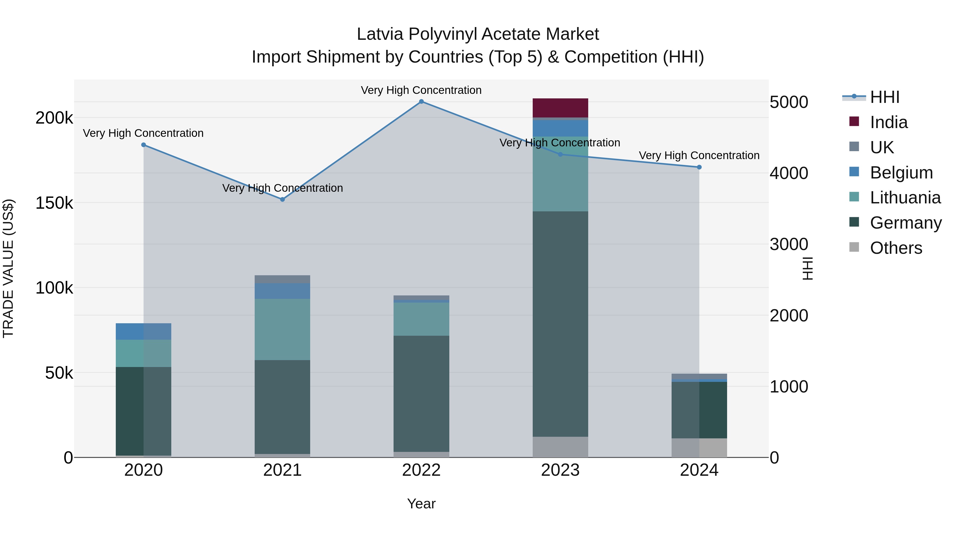This screenshot has height=537, width=956.
Task: Click the UK gray-blue legend swatch
Action: tap(854, 146)
